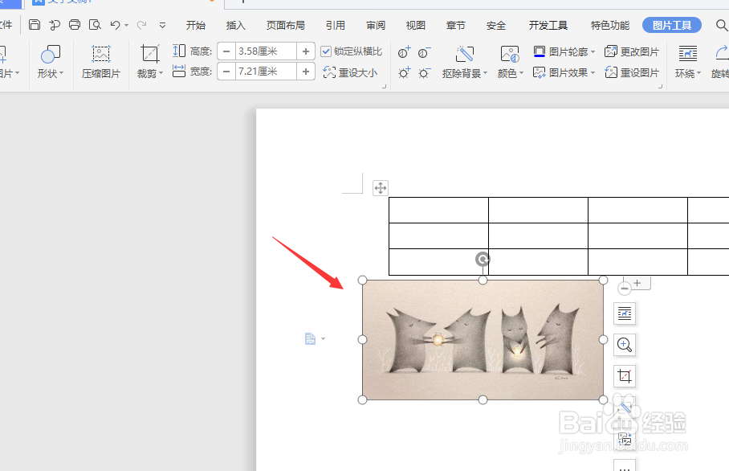Viewport: 729px width, 471px height.
Task: Select the 裁剪 crop tool
Action: click(149, 61)
